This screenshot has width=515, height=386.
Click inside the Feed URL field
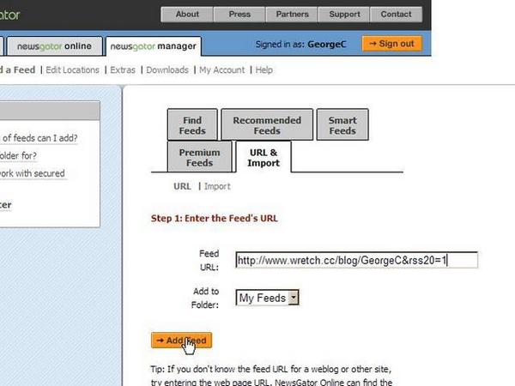click(x=356, y=260)
